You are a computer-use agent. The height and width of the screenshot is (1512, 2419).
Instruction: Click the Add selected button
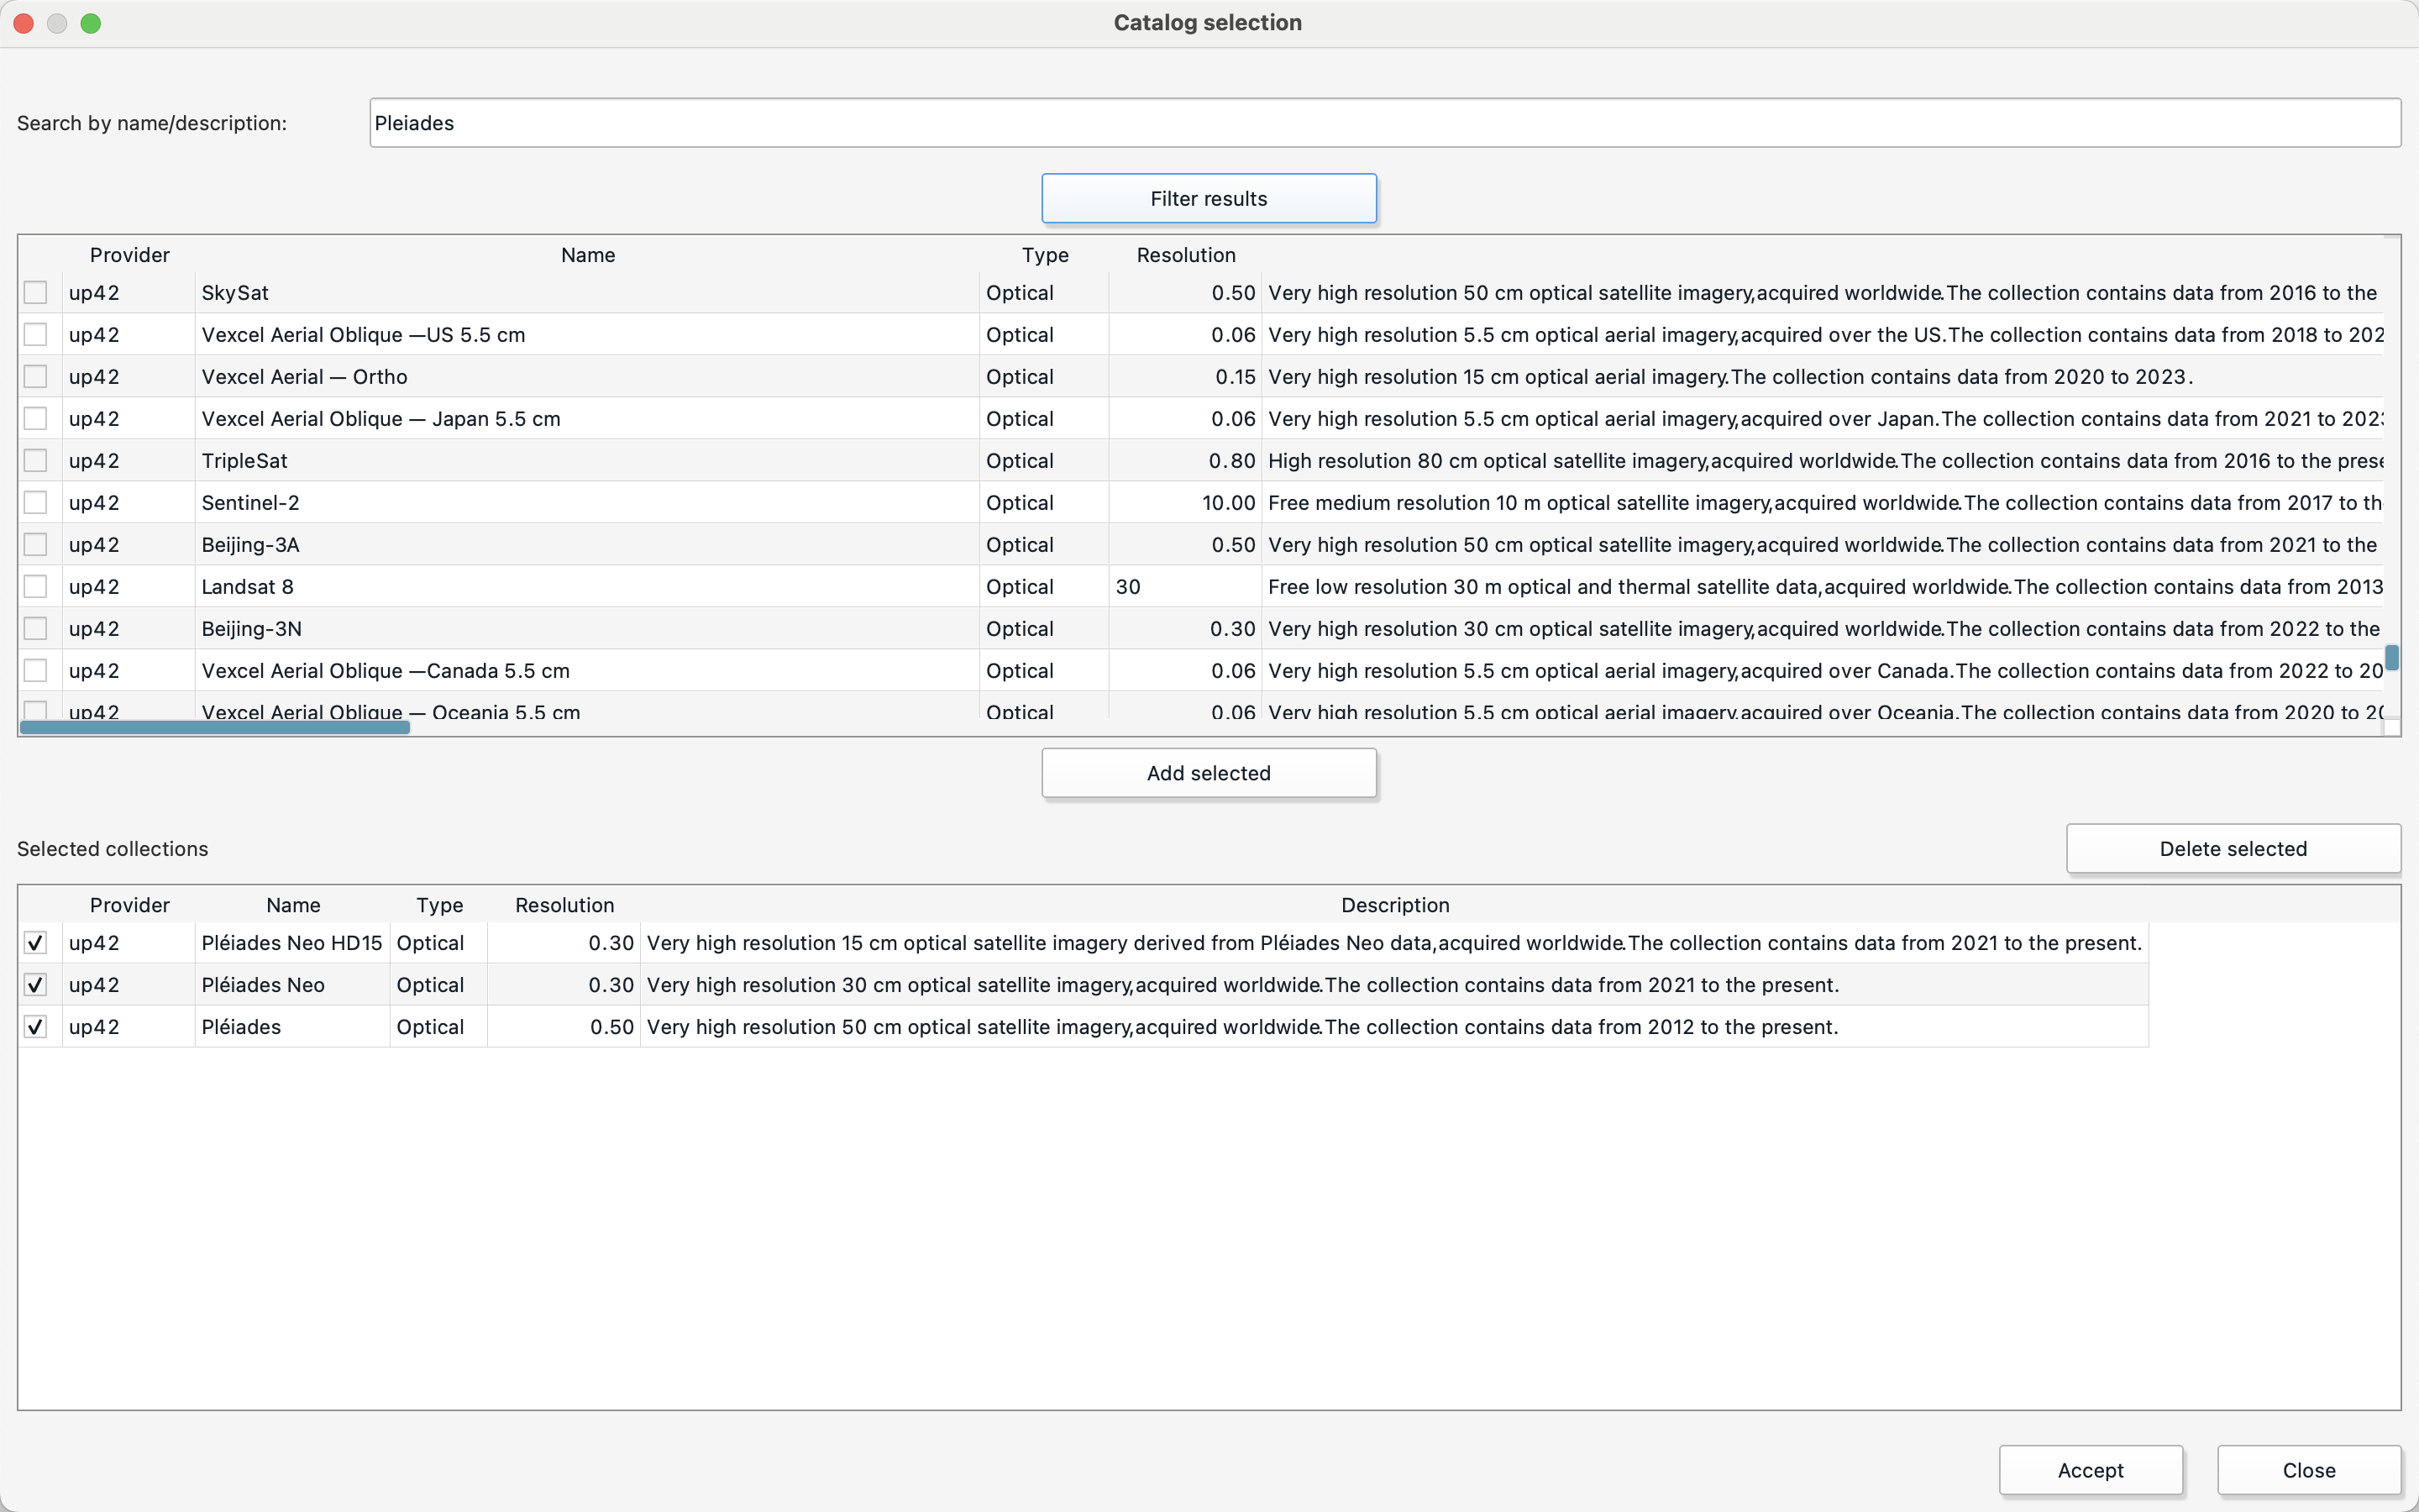(x=1209, y=772)
